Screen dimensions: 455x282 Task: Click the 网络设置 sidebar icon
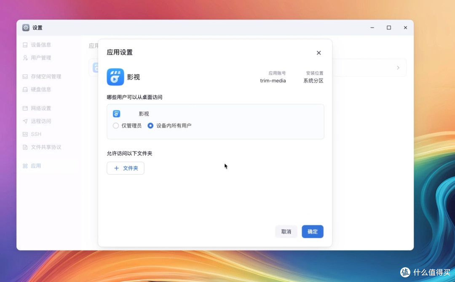click(x=25, y=108)
